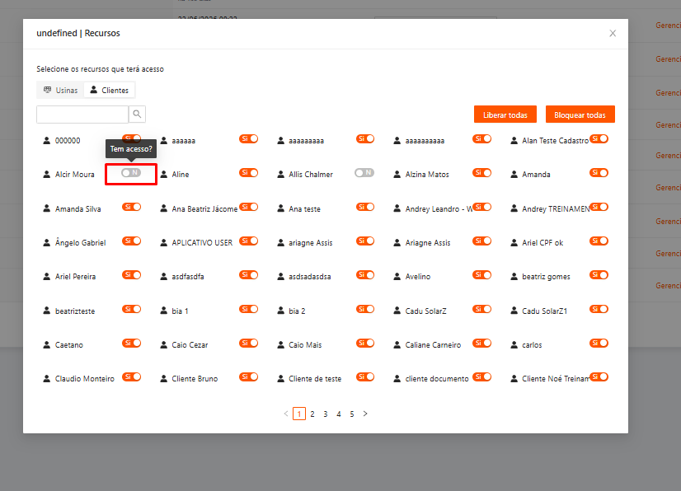The width and height of the screenshot is (681, 491).
Task: Click the person icon beside Cliente de teste
Action: (280, 379)
